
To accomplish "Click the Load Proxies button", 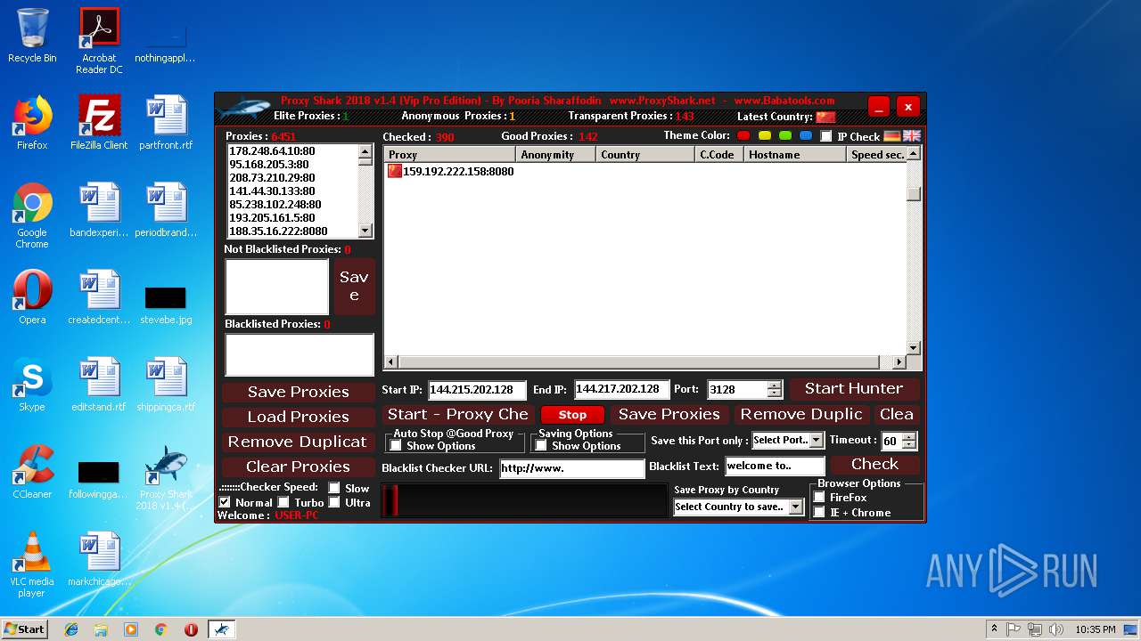I will pos(299,417).
